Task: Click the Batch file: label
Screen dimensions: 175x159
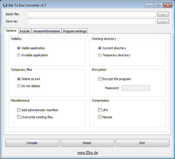Action: tap(13, 14)
